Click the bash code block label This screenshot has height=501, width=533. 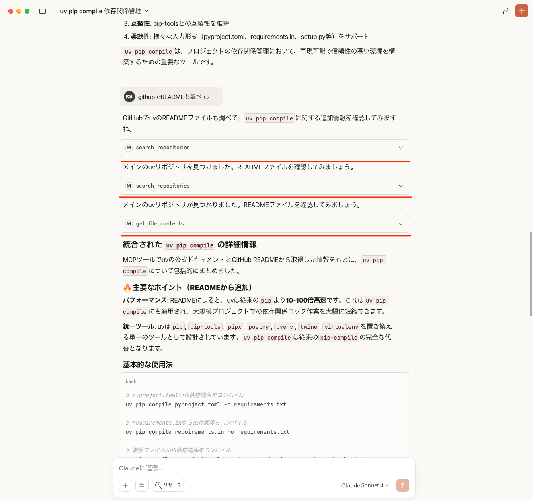pyautogui.click(x=131, y=381)
